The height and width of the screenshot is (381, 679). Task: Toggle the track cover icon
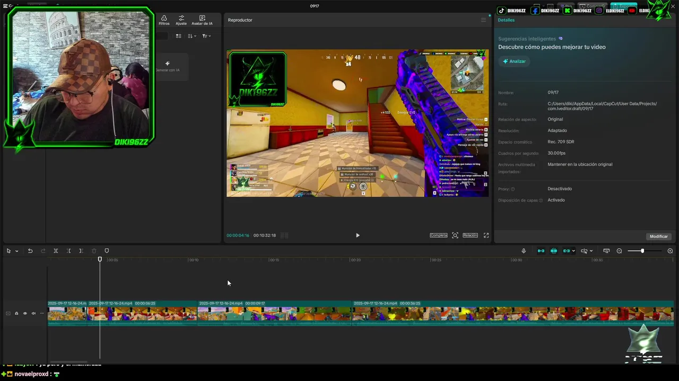pyautogui.click(x=8, y=313)
